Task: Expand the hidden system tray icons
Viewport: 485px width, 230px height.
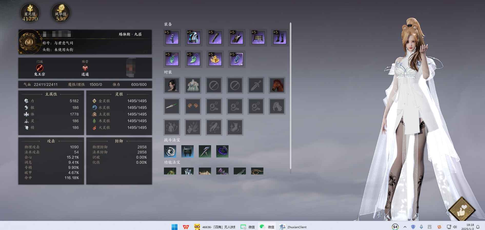Action: [405, 227]
